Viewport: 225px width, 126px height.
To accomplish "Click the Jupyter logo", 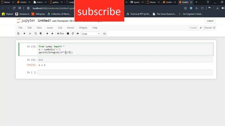I will point(26,21).
